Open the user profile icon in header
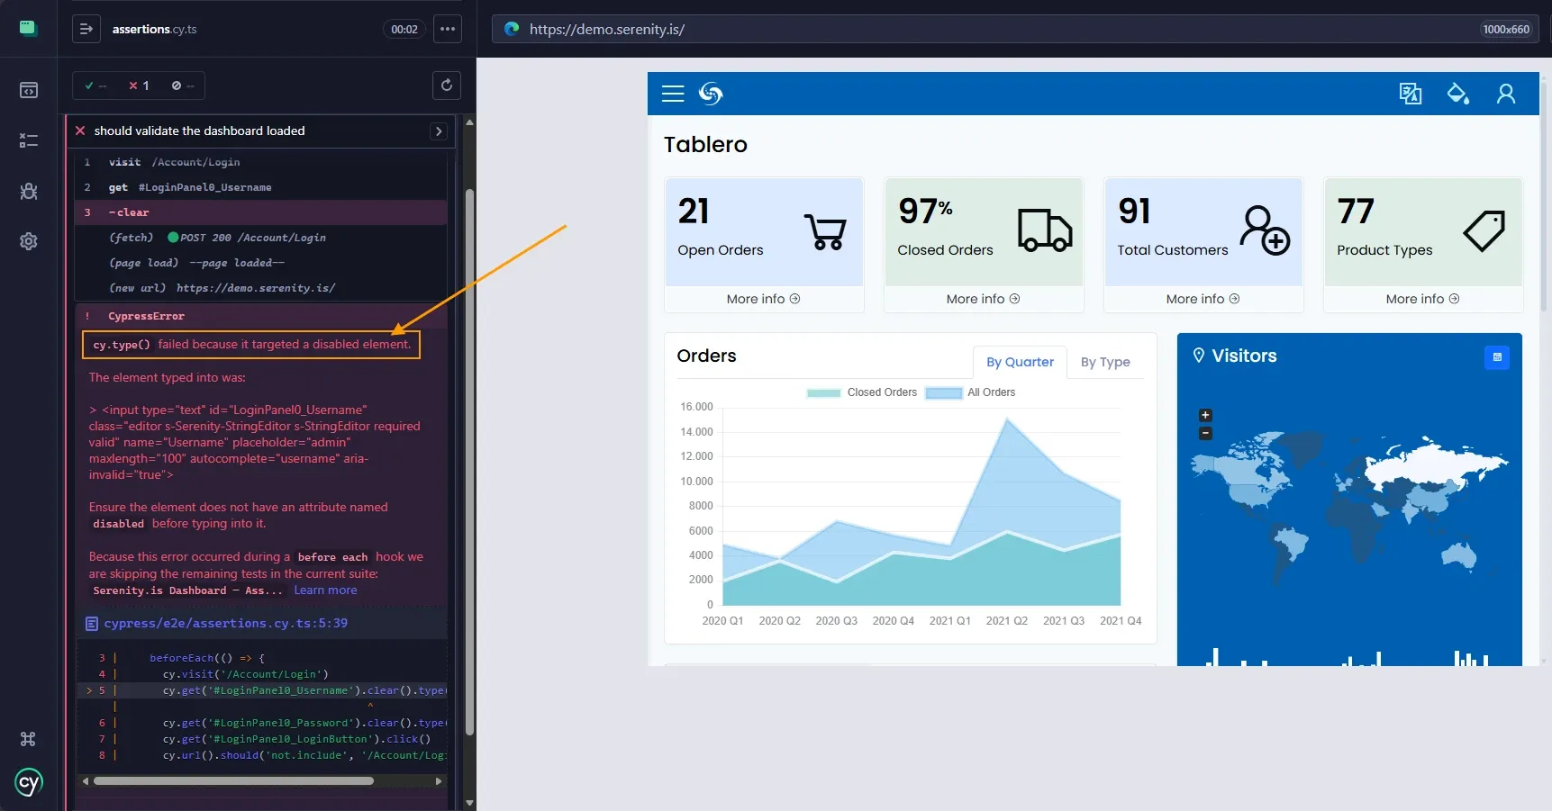The width and height of the screenshot is (1552, 811). 1506,94
